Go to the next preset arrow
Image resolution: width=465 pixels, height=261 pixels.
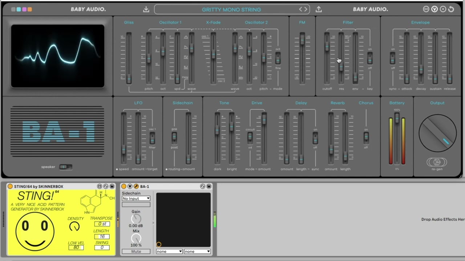(306, 9)
